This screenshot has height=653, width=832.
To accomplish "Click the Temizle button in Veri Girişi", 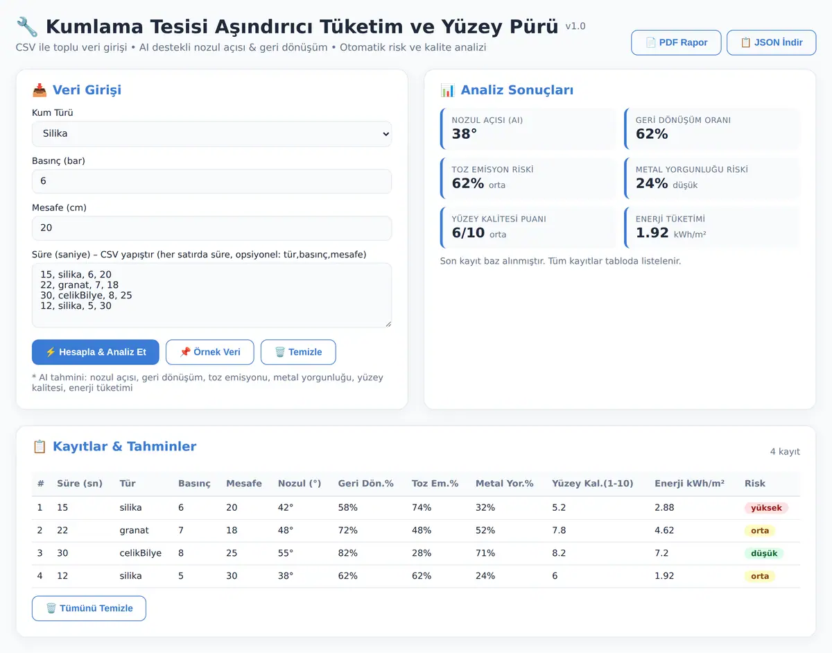I will coord(298,352).
